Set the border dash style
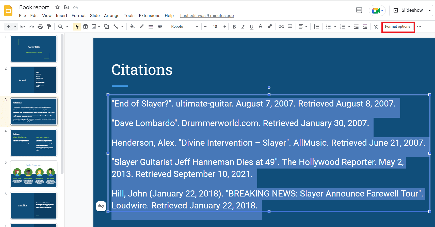Viewport: 435px width, 227px height. tap(160, 26)
